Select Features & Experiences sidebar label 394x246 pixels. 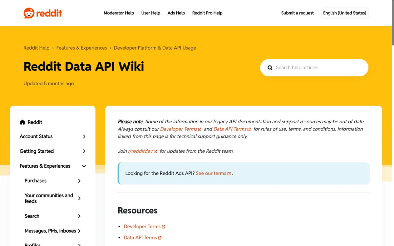pyautogui.click(x=45, y=166)
